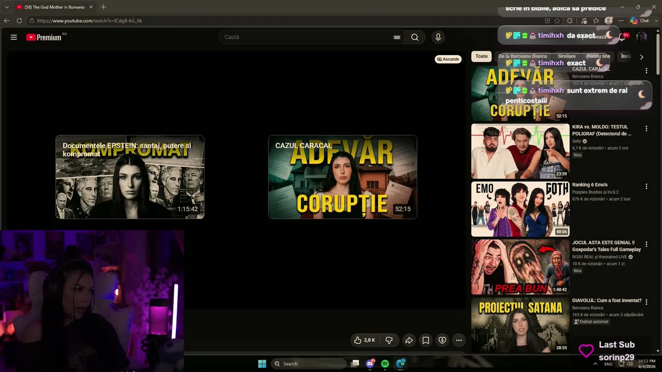This screenshot has width=662, height=372.
Task: Select the Pentru tine filter chip
Action: click(x=598, y=56)
